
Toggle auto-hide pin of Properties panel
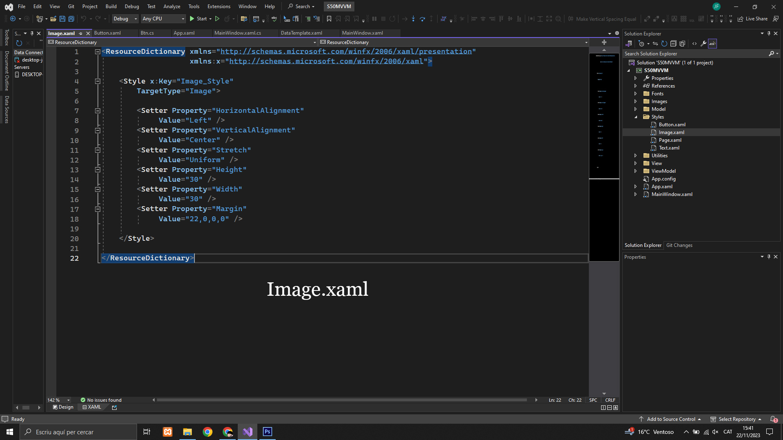point(769,257)
